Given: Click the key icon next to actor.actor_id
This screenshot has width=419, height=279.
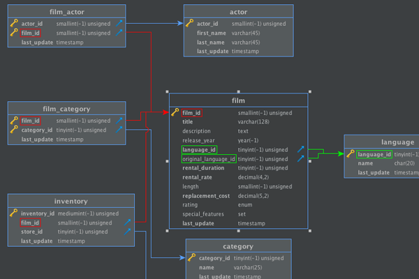Looking at the screenshot, I should (x=190, y=23).
